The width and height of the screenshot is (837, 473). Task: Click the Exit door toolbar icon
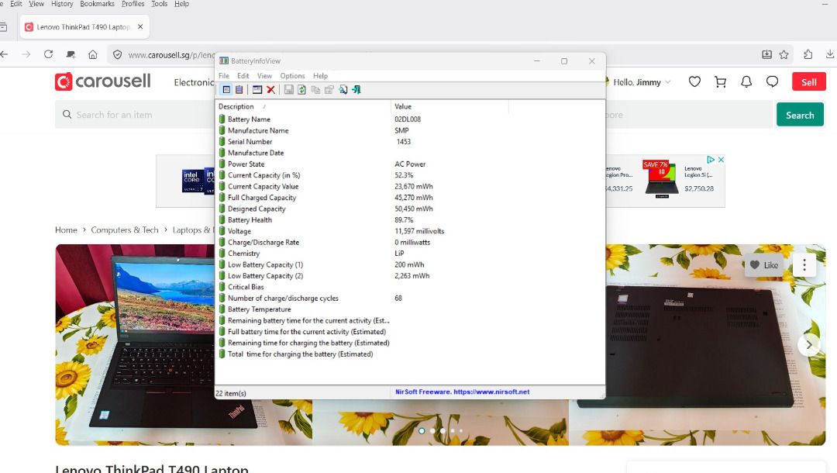[356, 90]
